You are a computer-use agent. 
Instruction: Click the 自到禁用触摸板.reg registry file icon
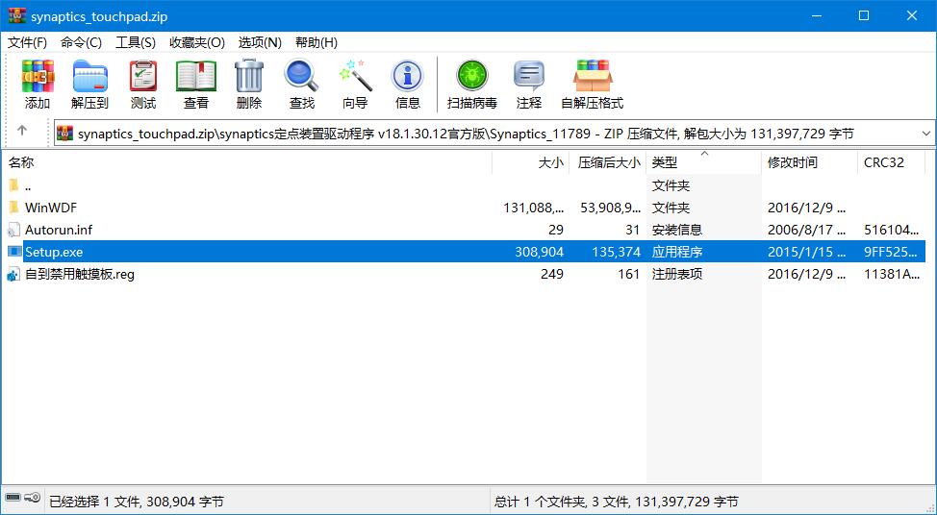pyautogui.click(x=13, y=275)
